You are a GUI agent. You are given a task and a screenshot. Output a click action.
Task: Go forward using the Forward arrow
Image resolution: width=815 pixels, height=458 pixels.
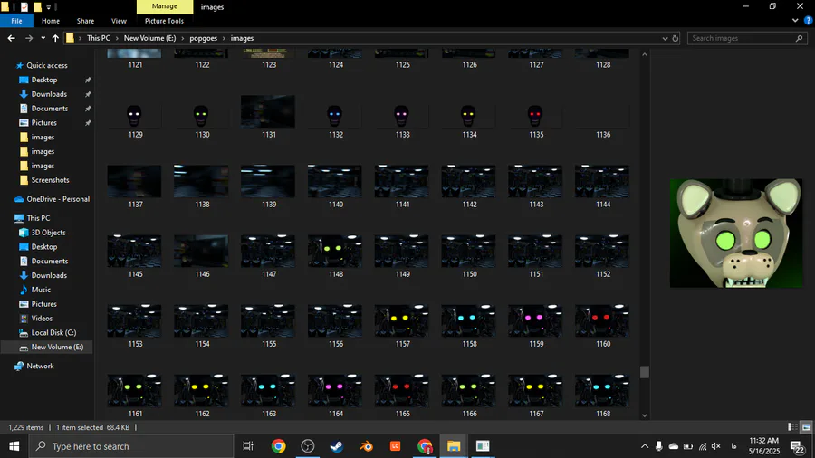point(29,38)
